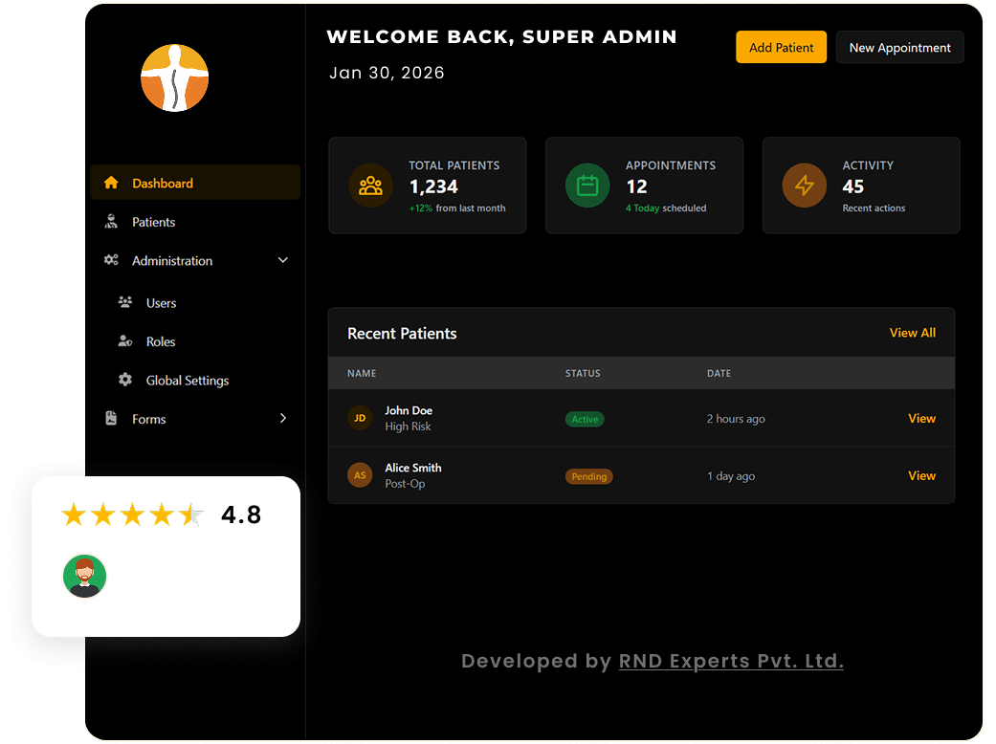Click the Roles icon in sidebar
This screenshot has width=996, height=744.
click(x=125, y=341)
